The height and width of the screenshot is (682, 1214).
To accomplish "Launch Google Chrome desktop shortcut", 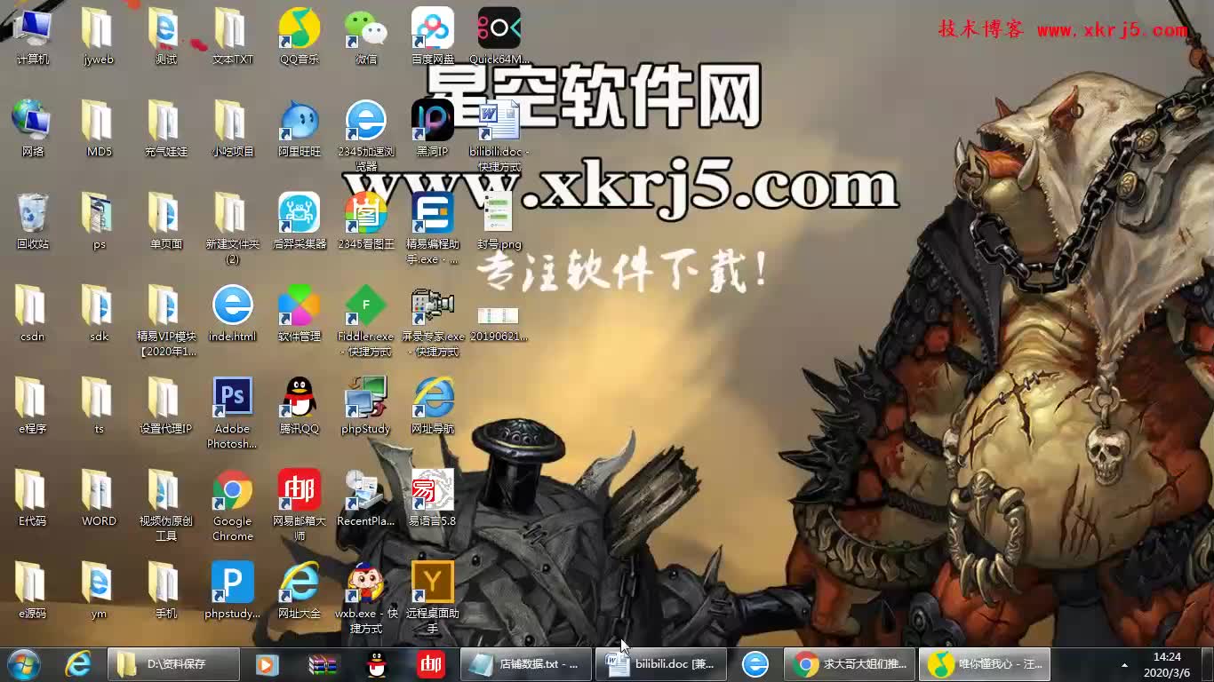I will click(232, 505).
